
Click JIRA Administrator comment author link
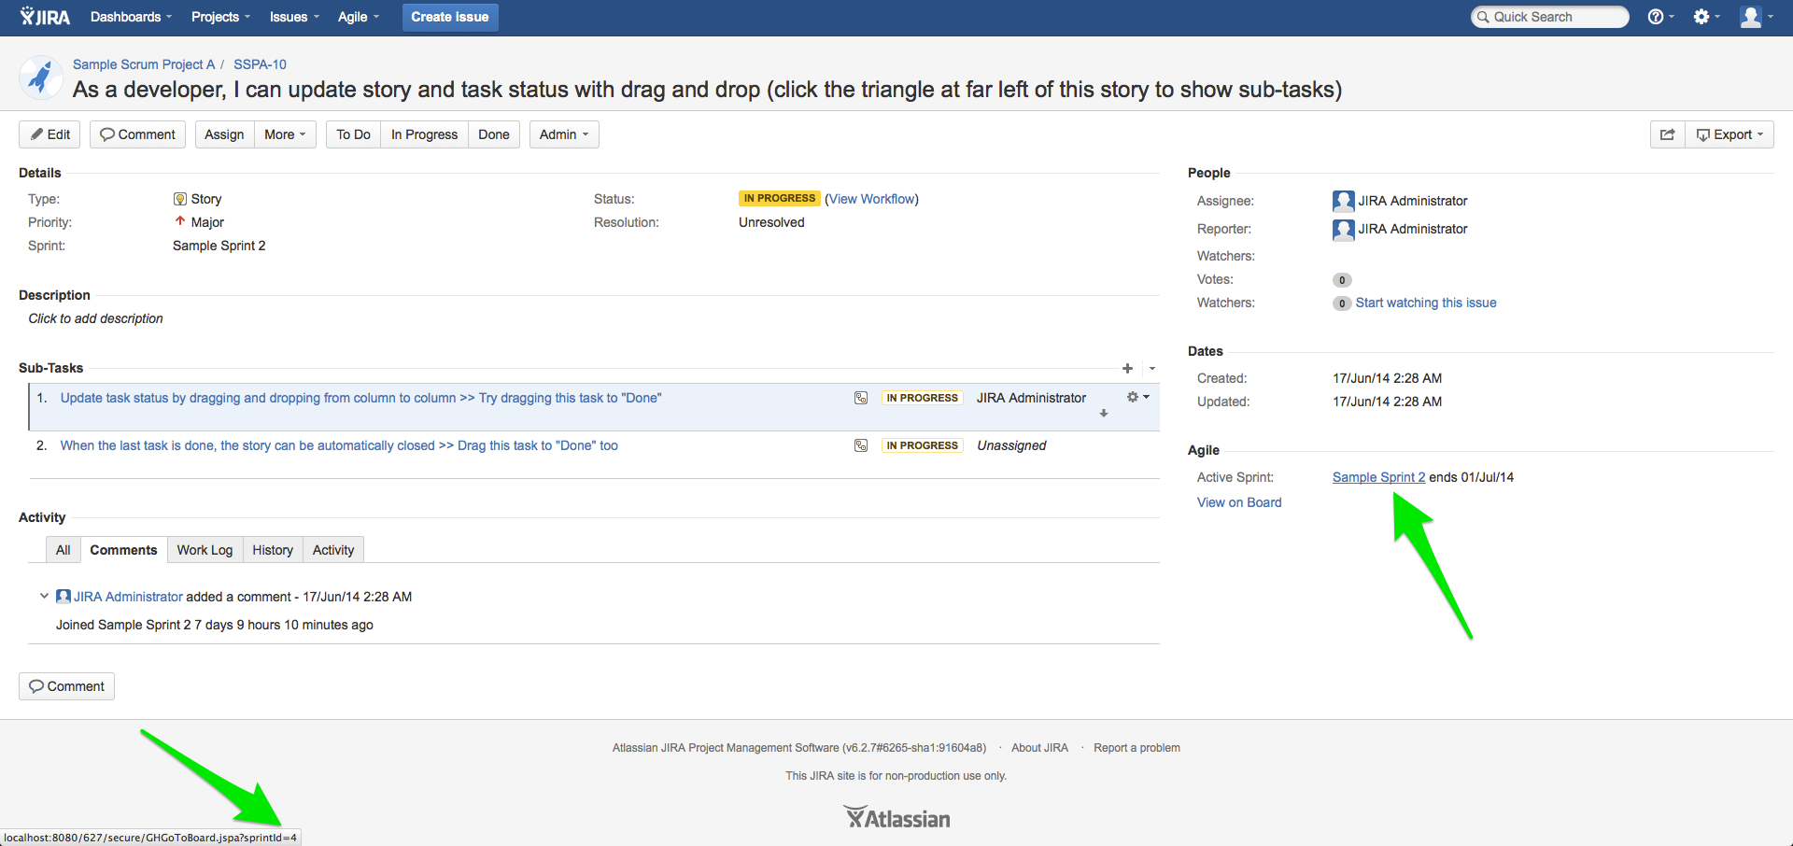pyautogui.click(x=128, y=597)
